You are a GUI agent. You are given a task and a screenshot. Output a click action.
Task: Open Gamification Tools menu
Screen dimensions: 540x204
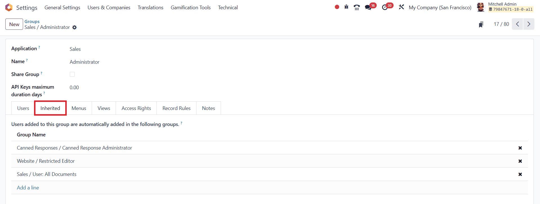click(x=191, y=8)
